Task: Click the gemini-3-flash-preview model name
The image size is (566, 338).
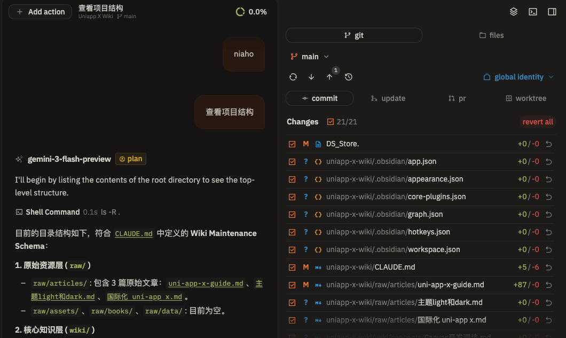Action: 69,159
